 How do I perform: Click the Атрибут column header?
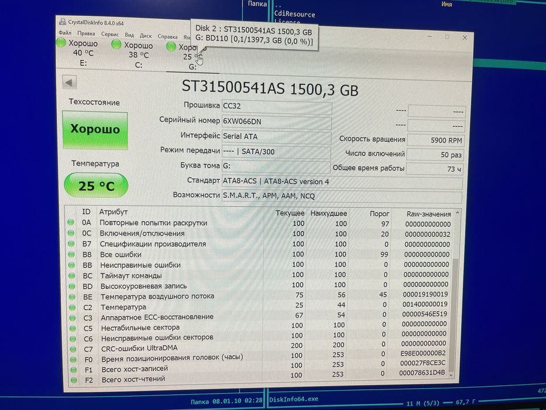coord(113,211)
